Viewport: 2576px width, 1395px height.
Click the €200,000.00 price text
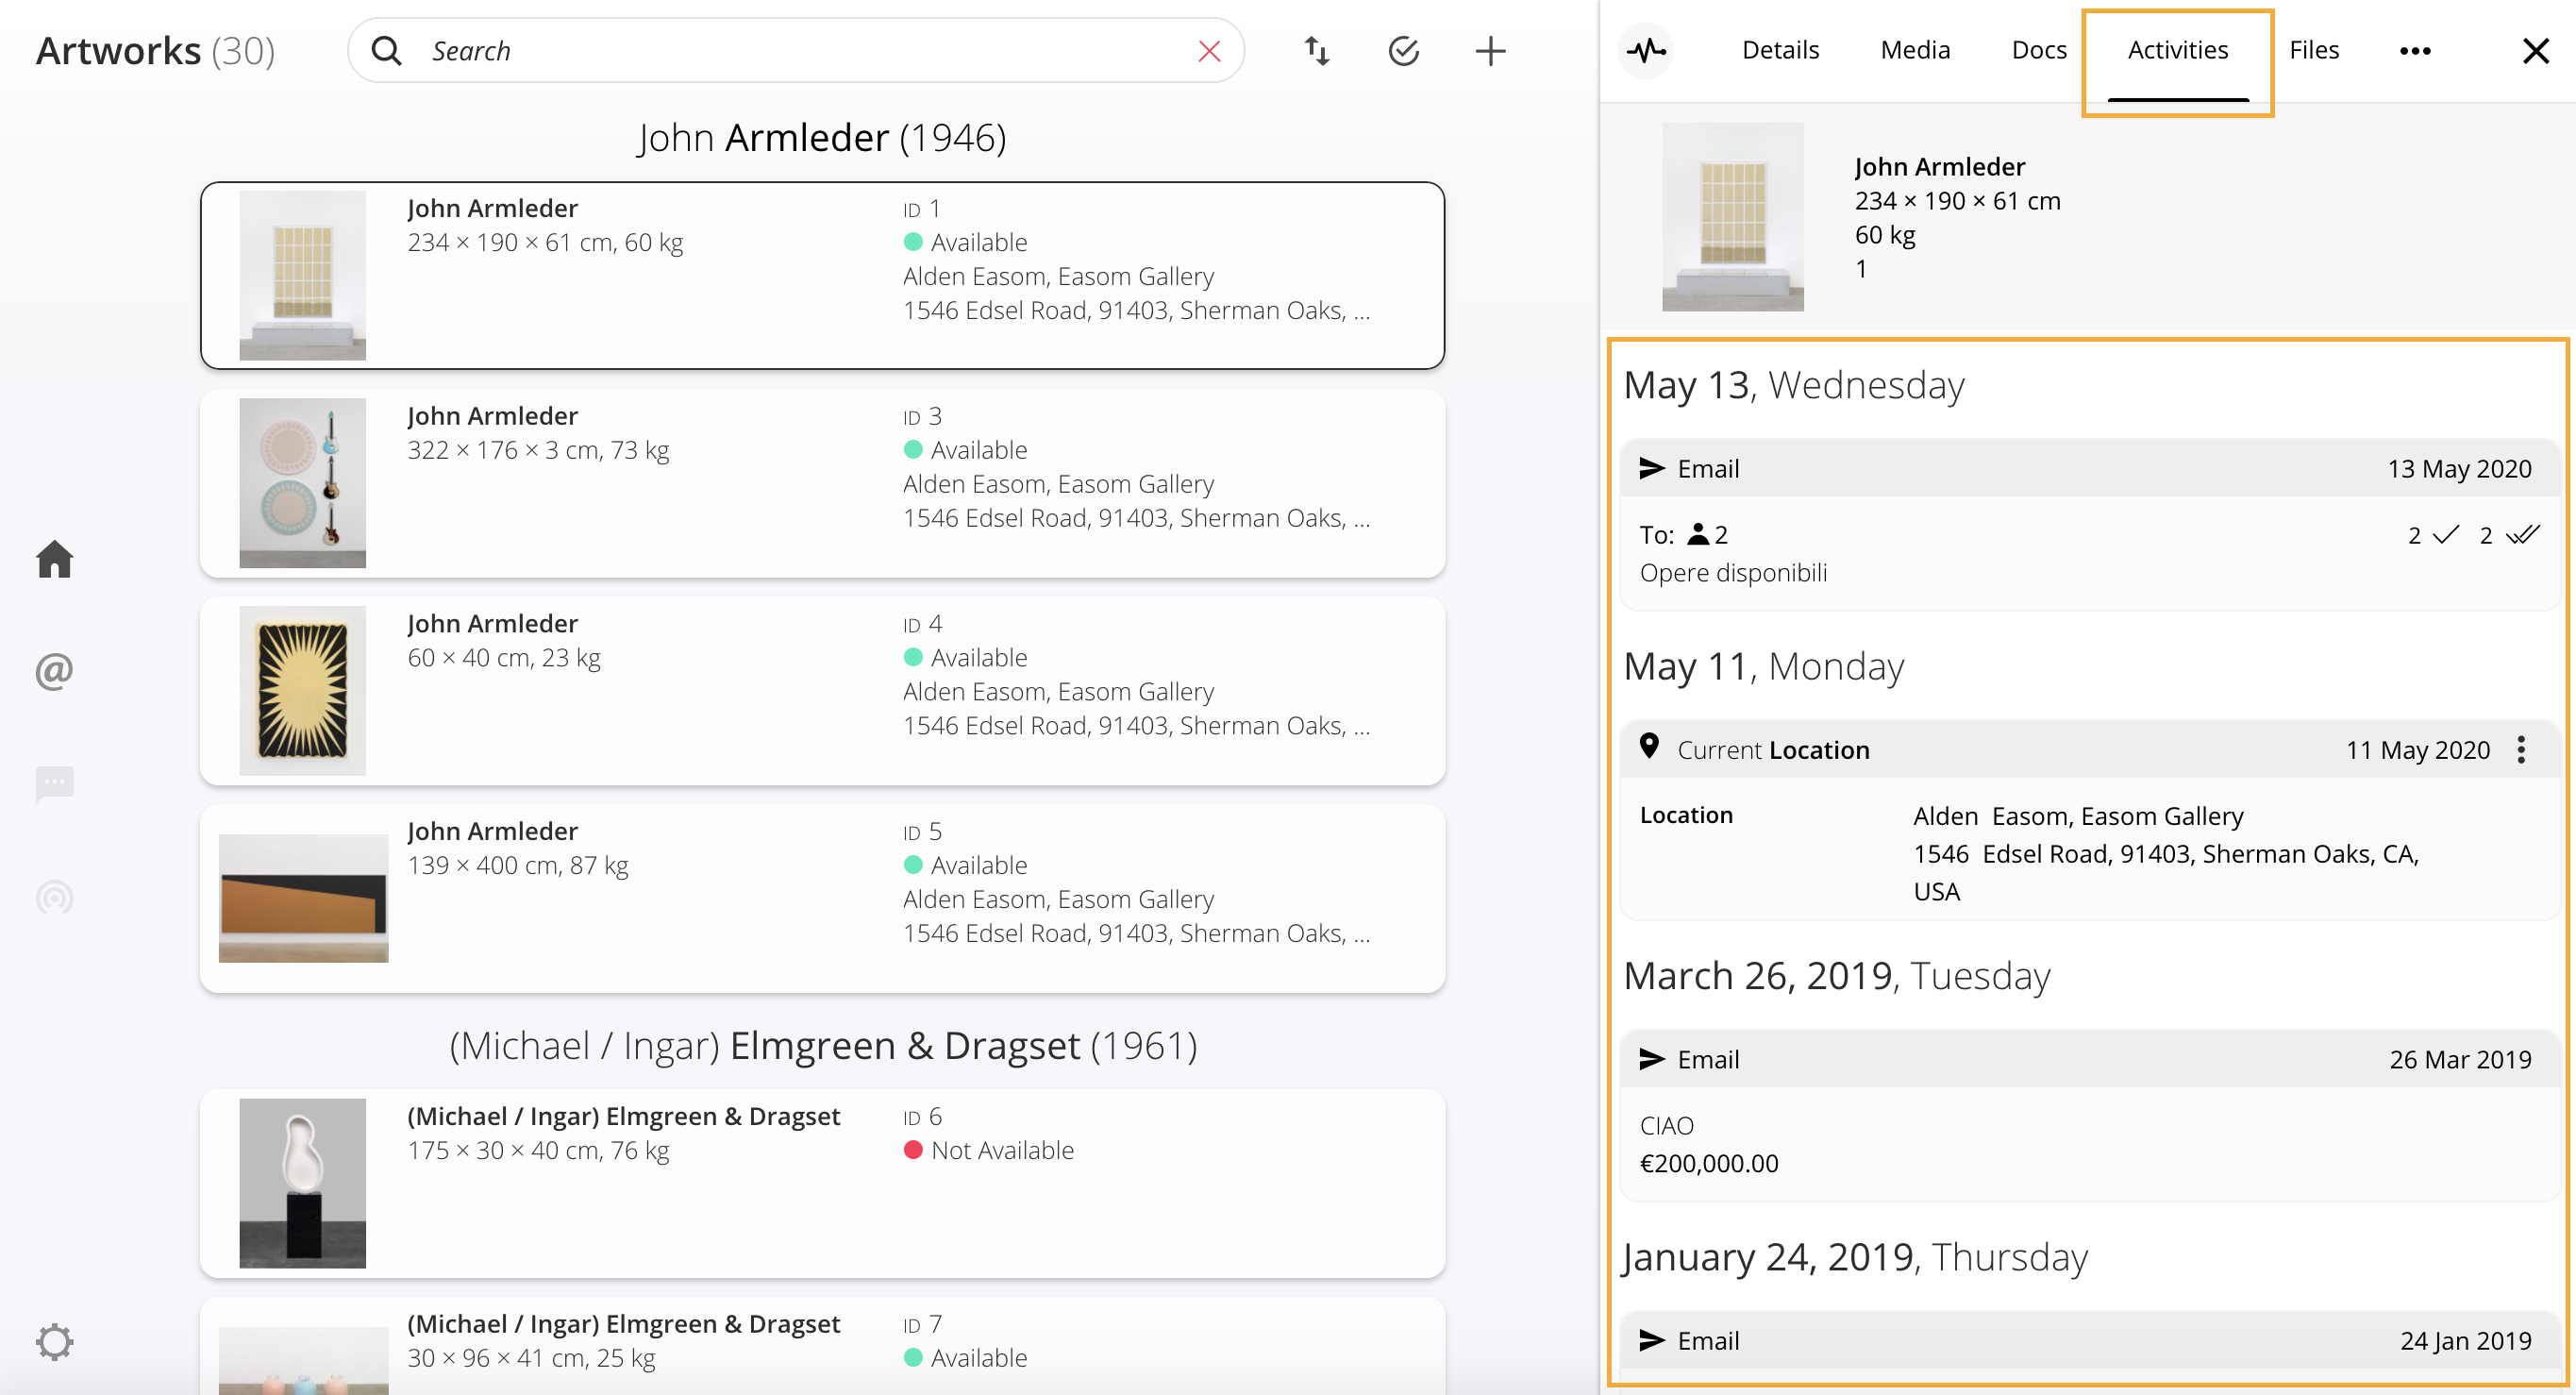click(1709, 1163)
